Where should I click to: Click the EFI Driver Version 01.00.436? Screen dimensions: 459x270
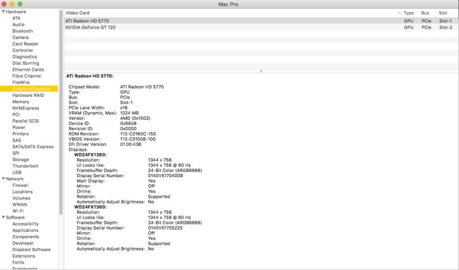pyautogui.click(x=130, y=144)
